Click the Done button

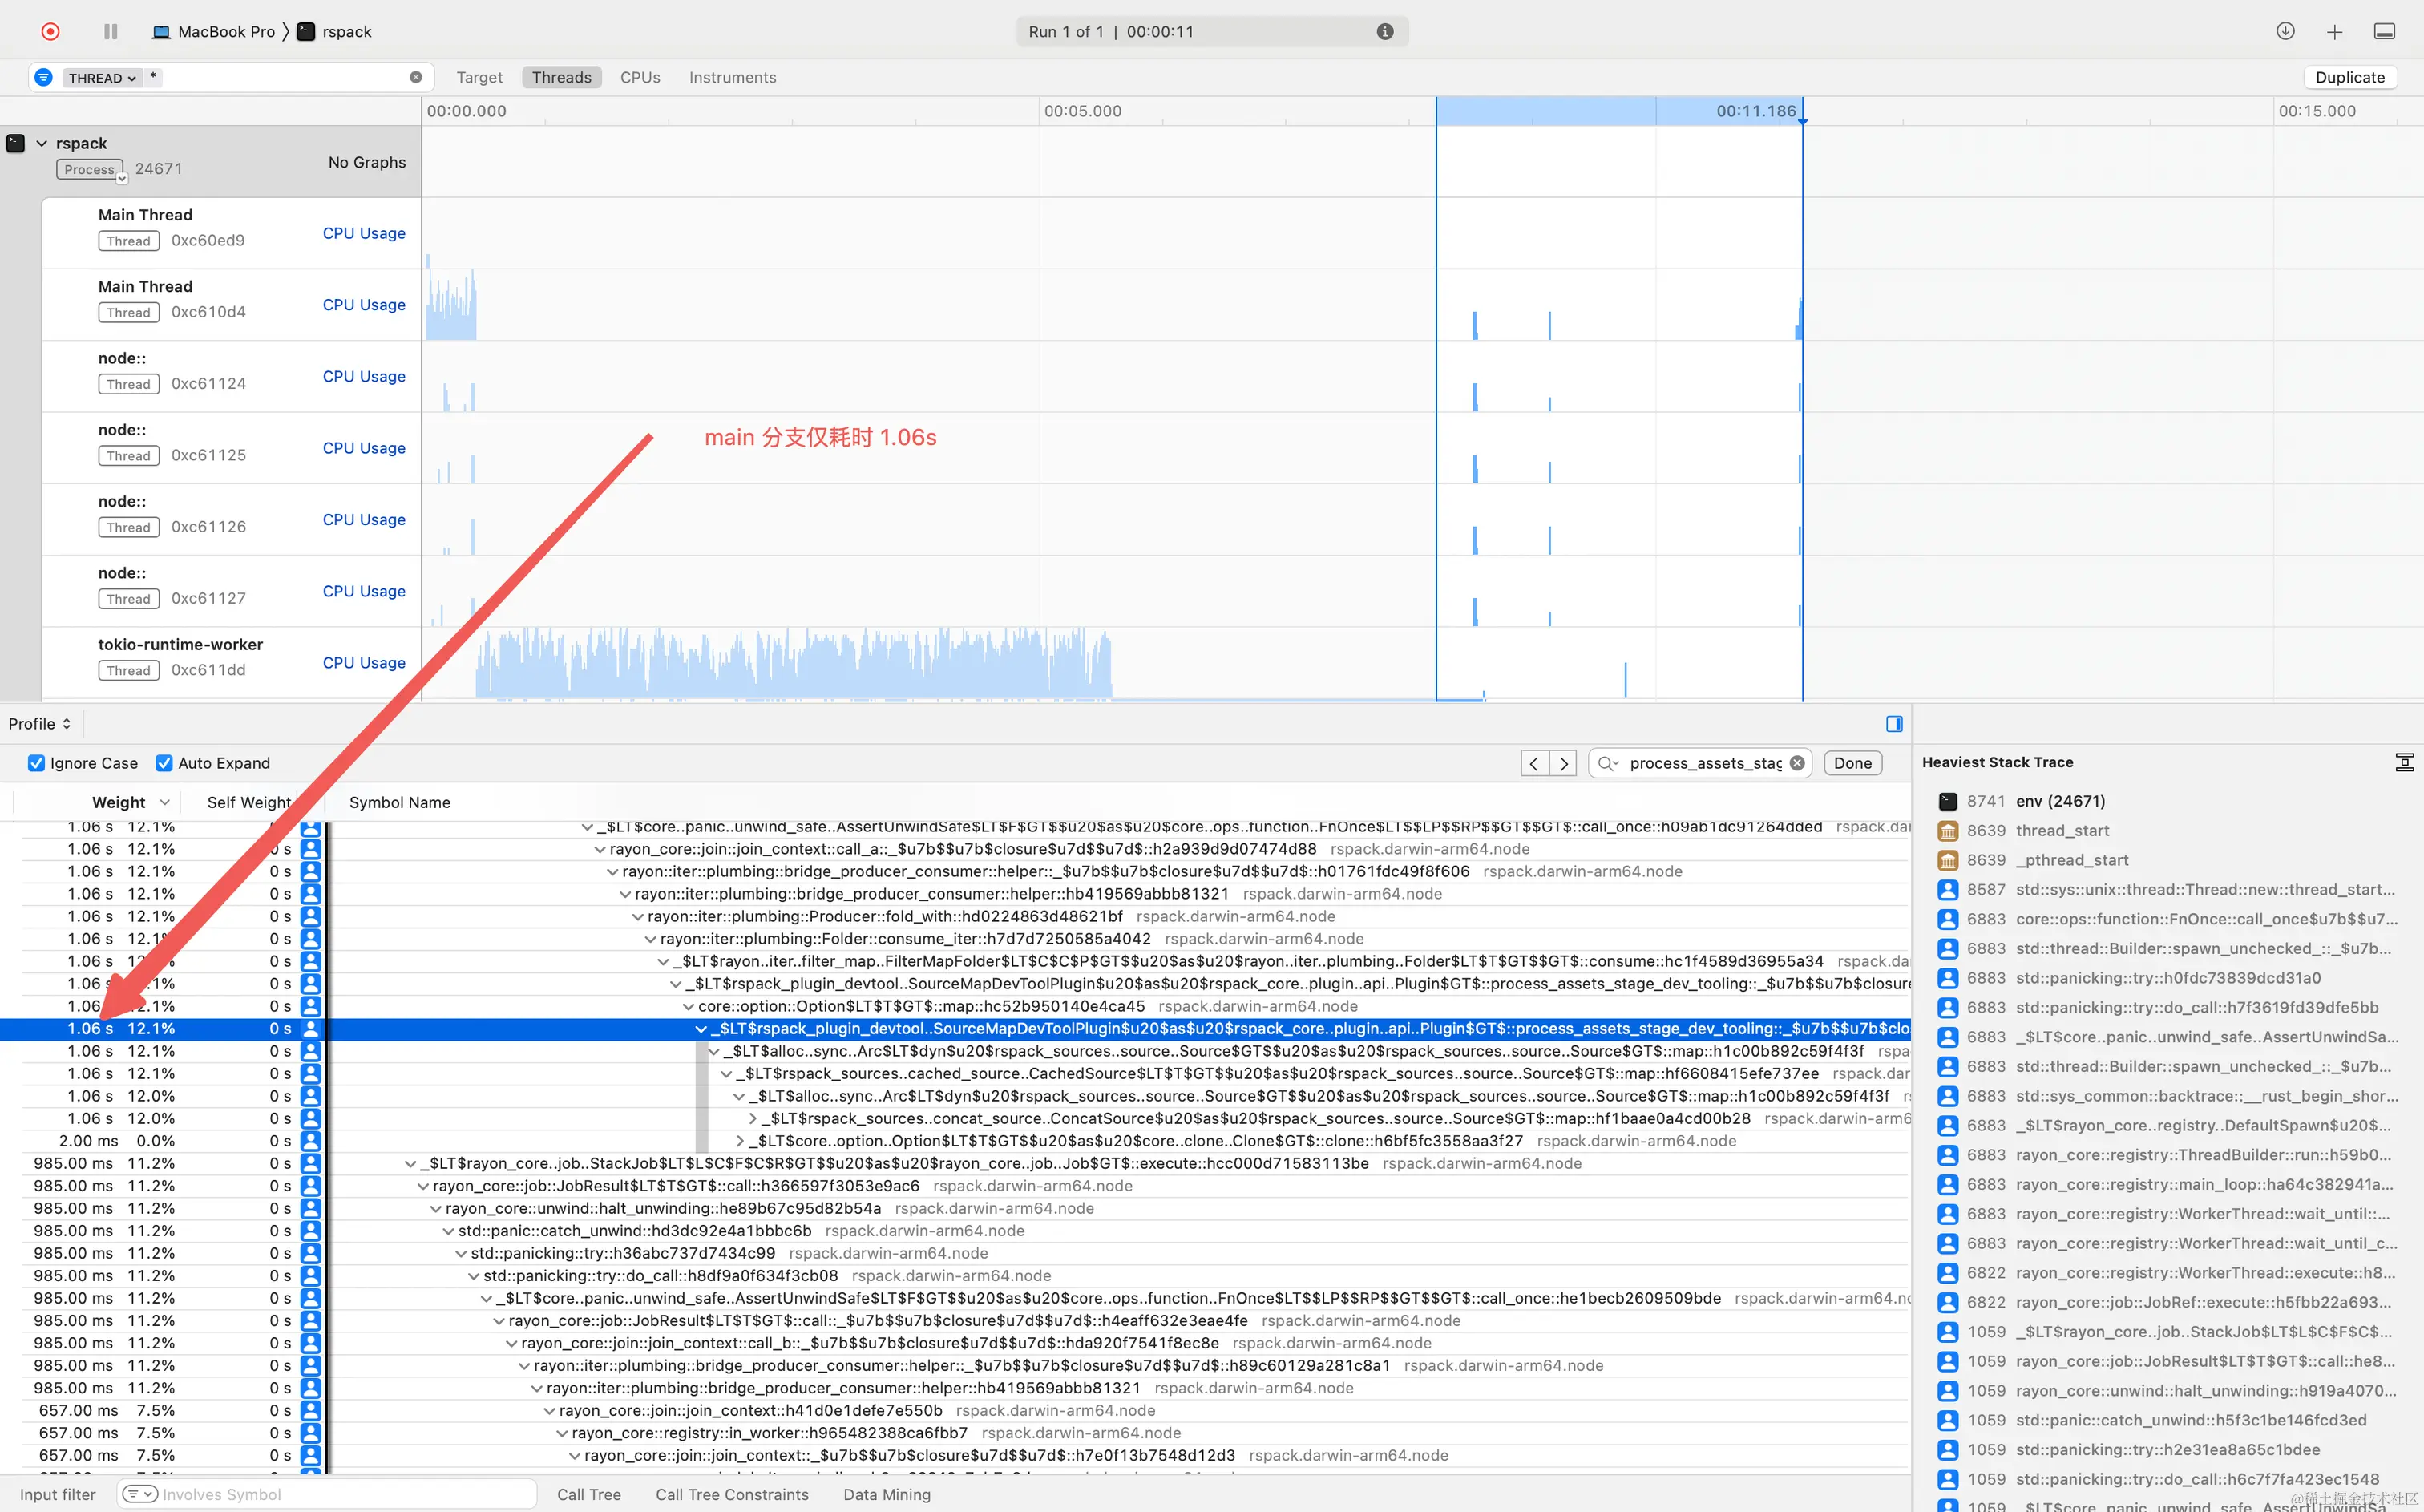pyautogui.click(x=1852, y=763)
